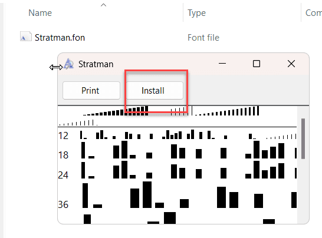The image size is (322, 238).
Task: Sort files by the Name column header
Action: point(40,13)
